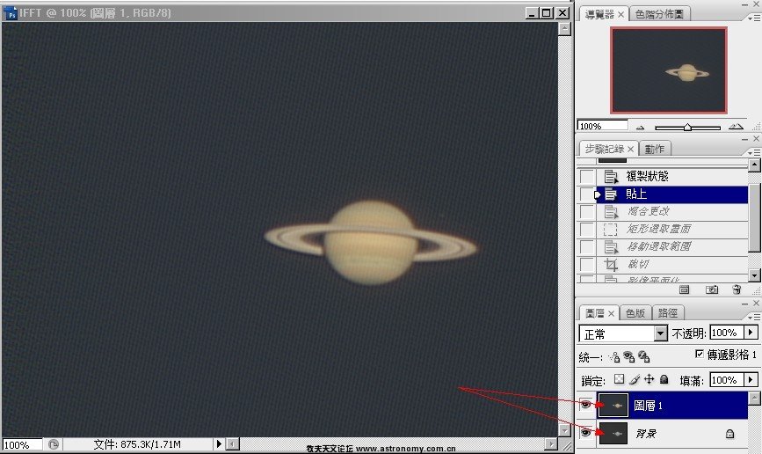Screen dimensions: 762x454
Task: Click the lock all padlock icon
Action: 664,380
